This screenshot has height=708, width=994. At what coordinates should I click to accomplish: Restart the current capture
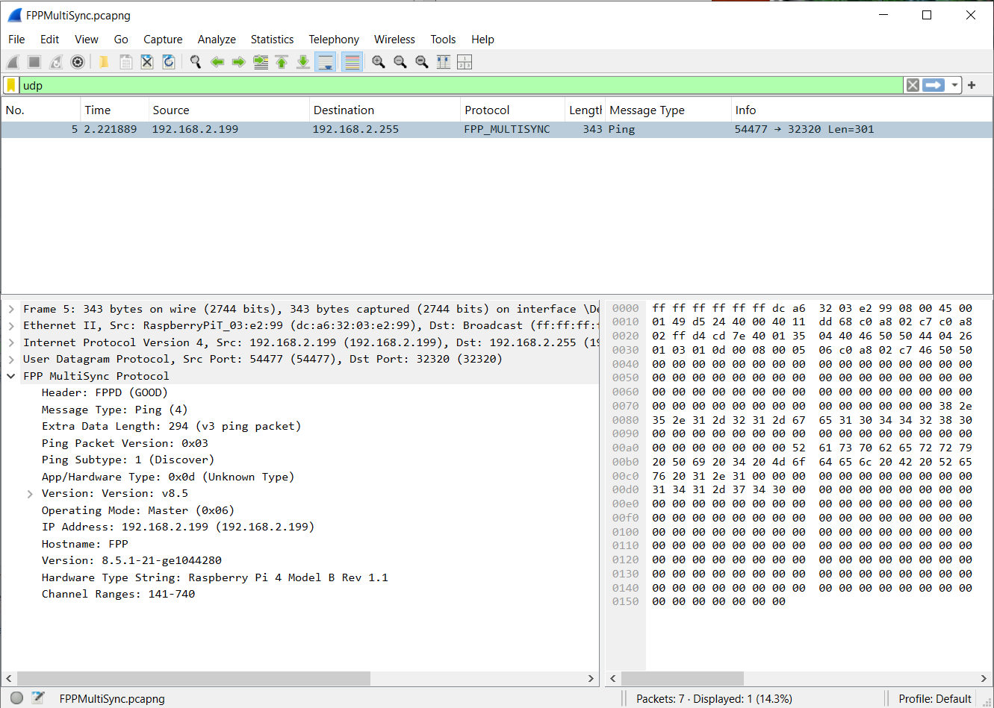[x=56, y=61]
